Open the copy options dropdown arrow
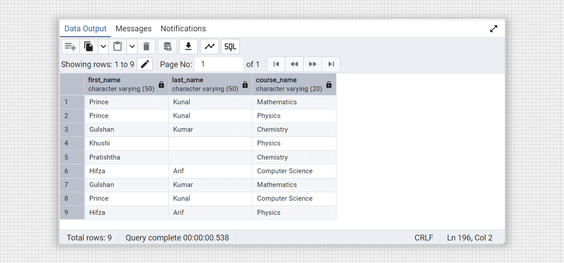 point(103,46)
